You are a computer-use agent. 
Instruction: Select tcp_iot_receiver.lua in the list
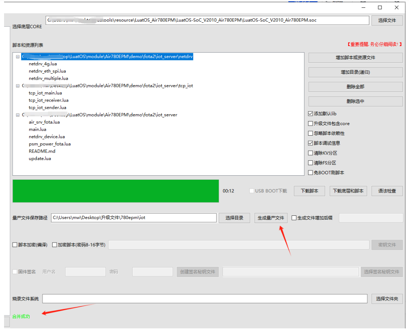point(49,100)
